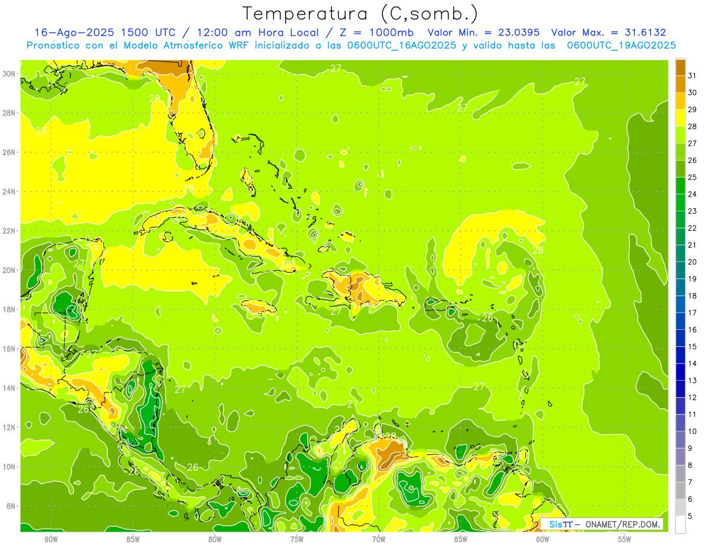Click the colorbar legend value "25"
The height and width of the screenshot is (547, 708).
click(692, 177)
